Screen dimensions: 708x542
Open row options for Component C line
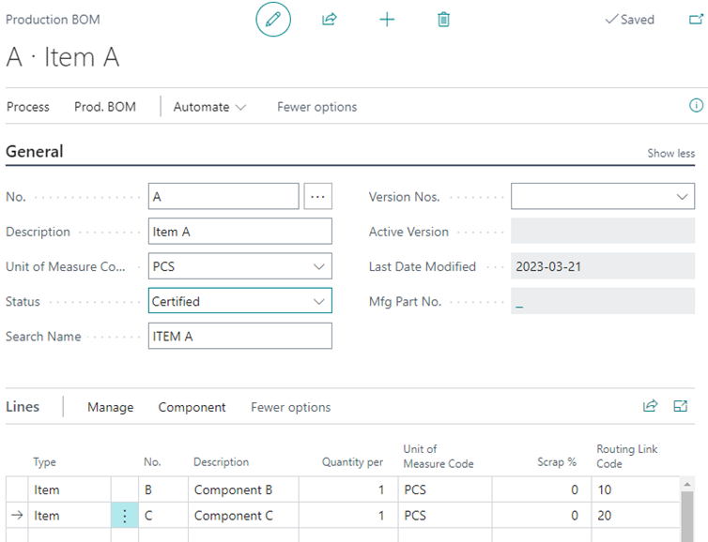pyautogui.click(x=125, y=516)
